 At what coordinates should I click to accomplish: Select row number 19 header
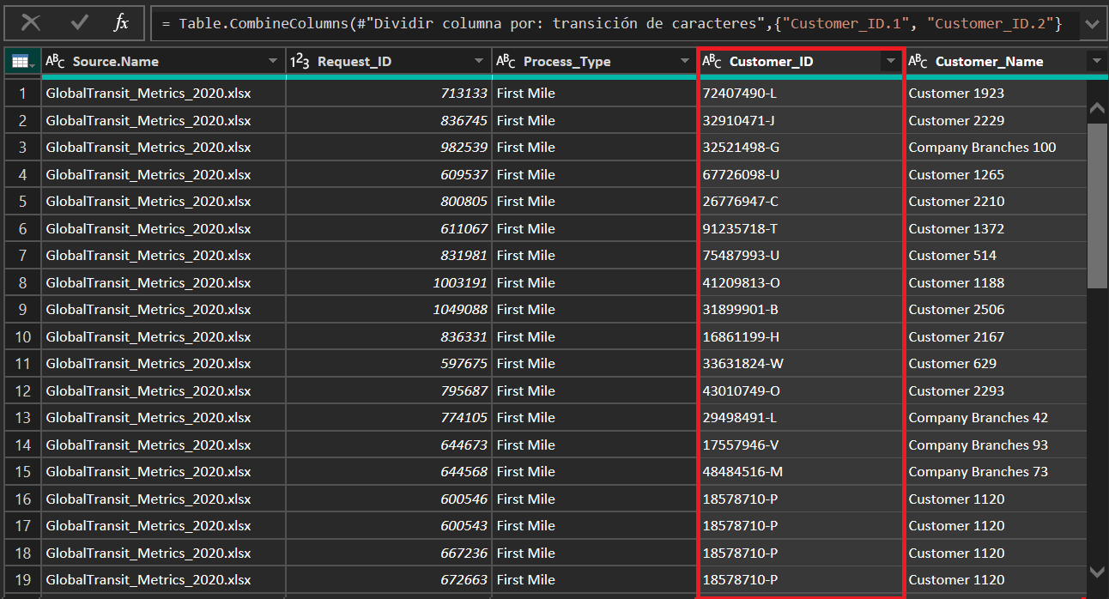(22, 579)
